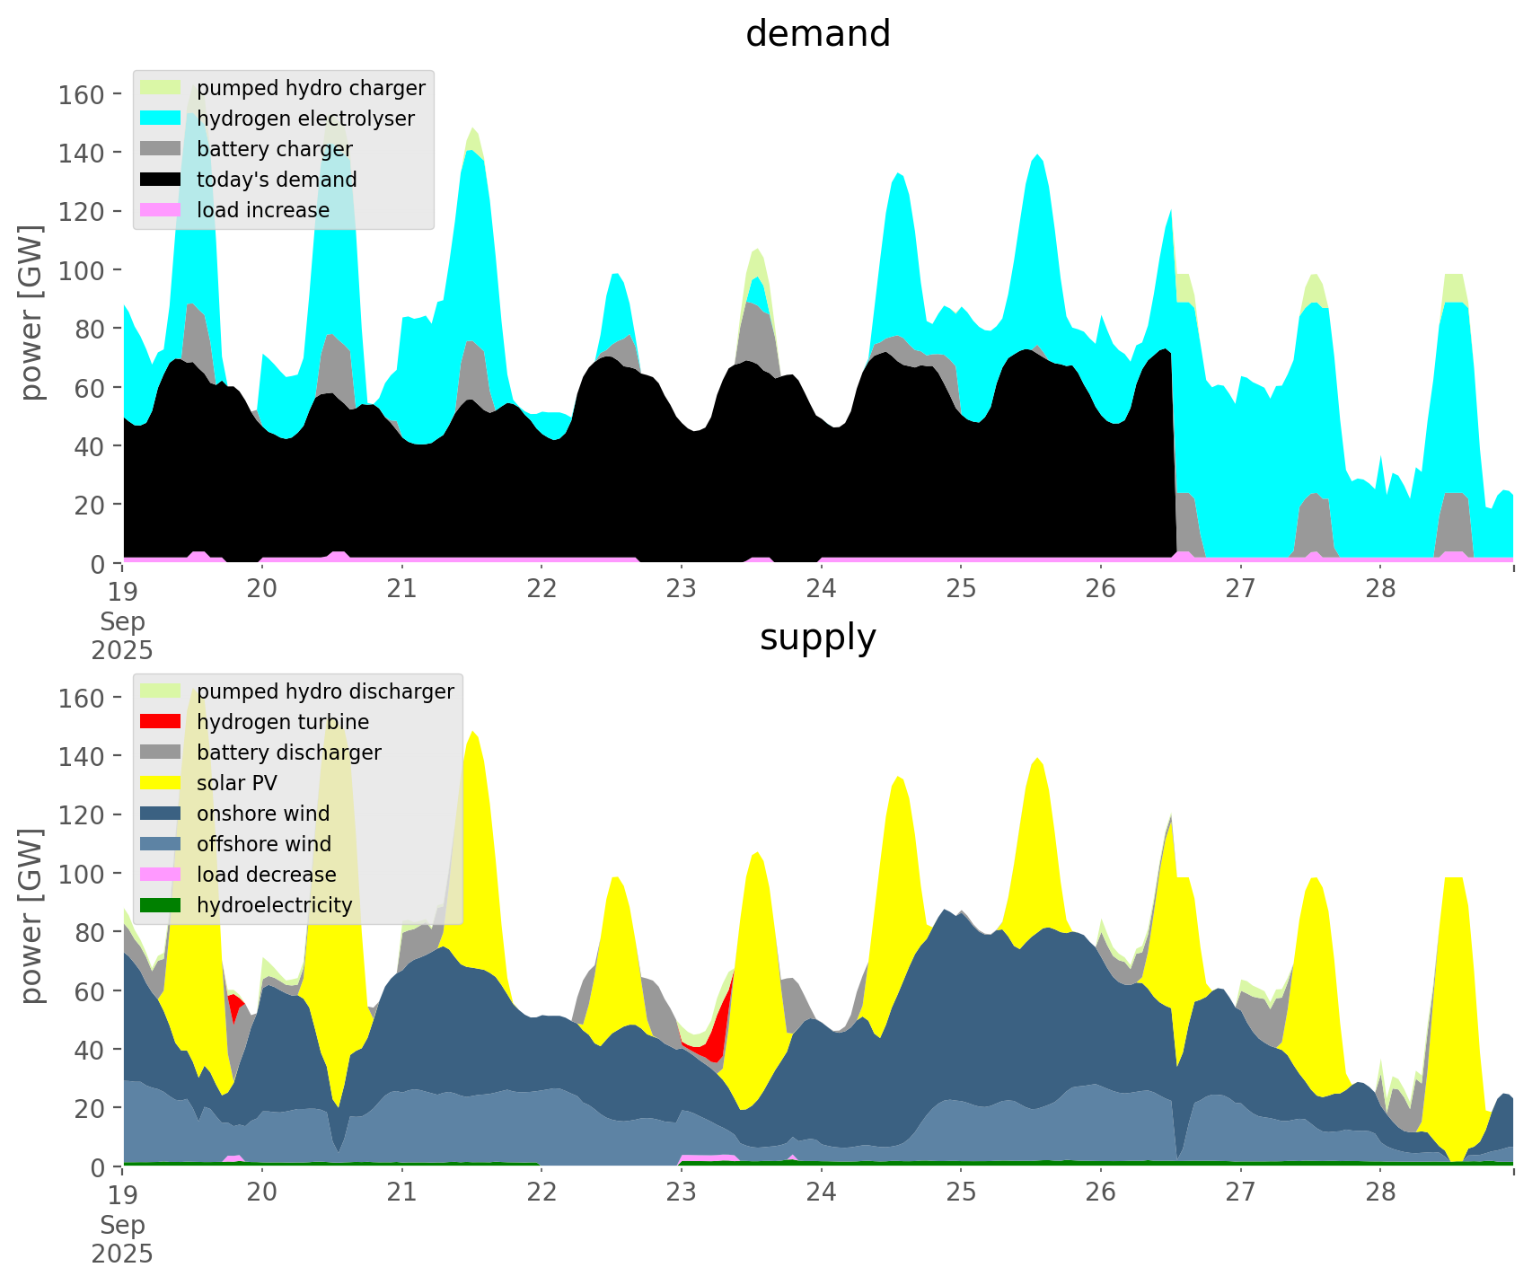Select the green hydroelectricity legend swatch
This screenshot has width=1532, height=1285.
[161, 905]
